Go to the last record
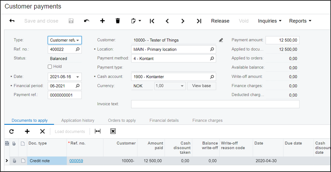Viewport: 331px width, 172px height. coord(199,21)
